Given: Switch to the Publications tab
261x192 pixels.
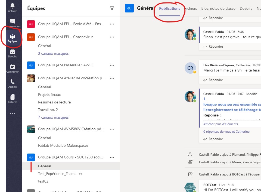Looking at the screenshot, I should 169,9.
